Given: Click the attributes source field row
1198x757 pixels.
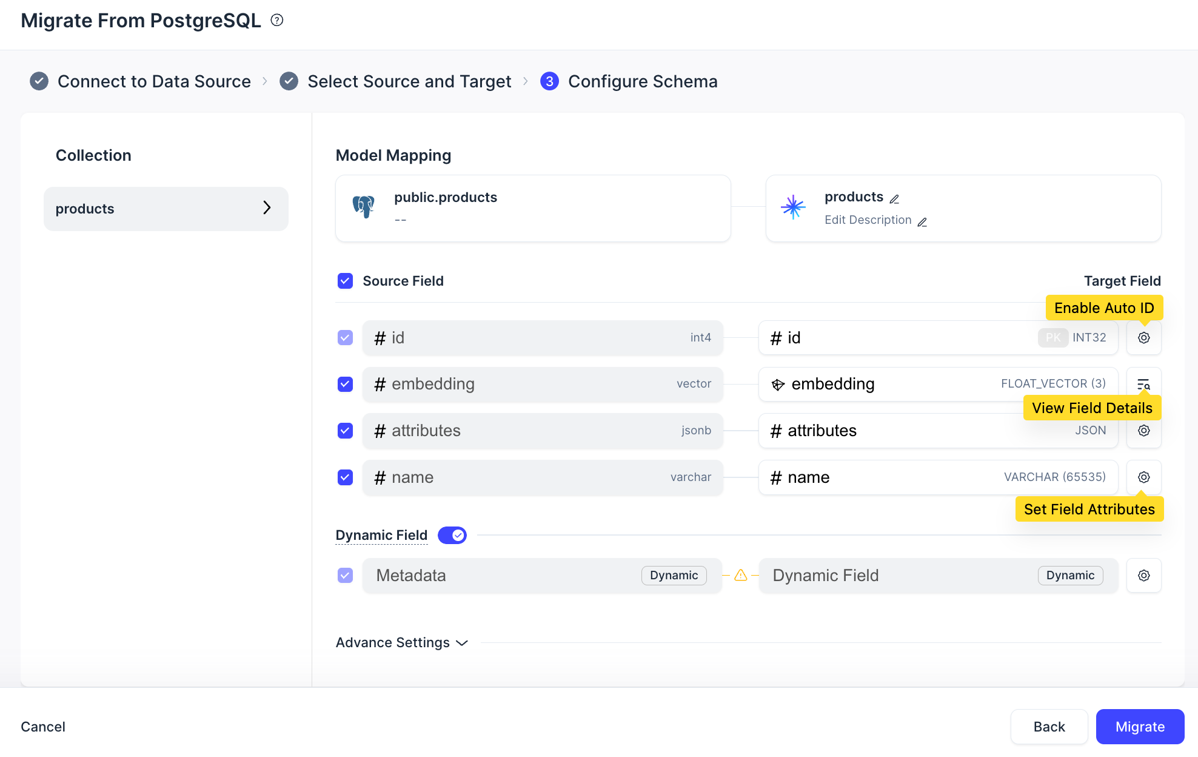Looking at the screenshot, I should pyautogui.click(x=543, y=431).
